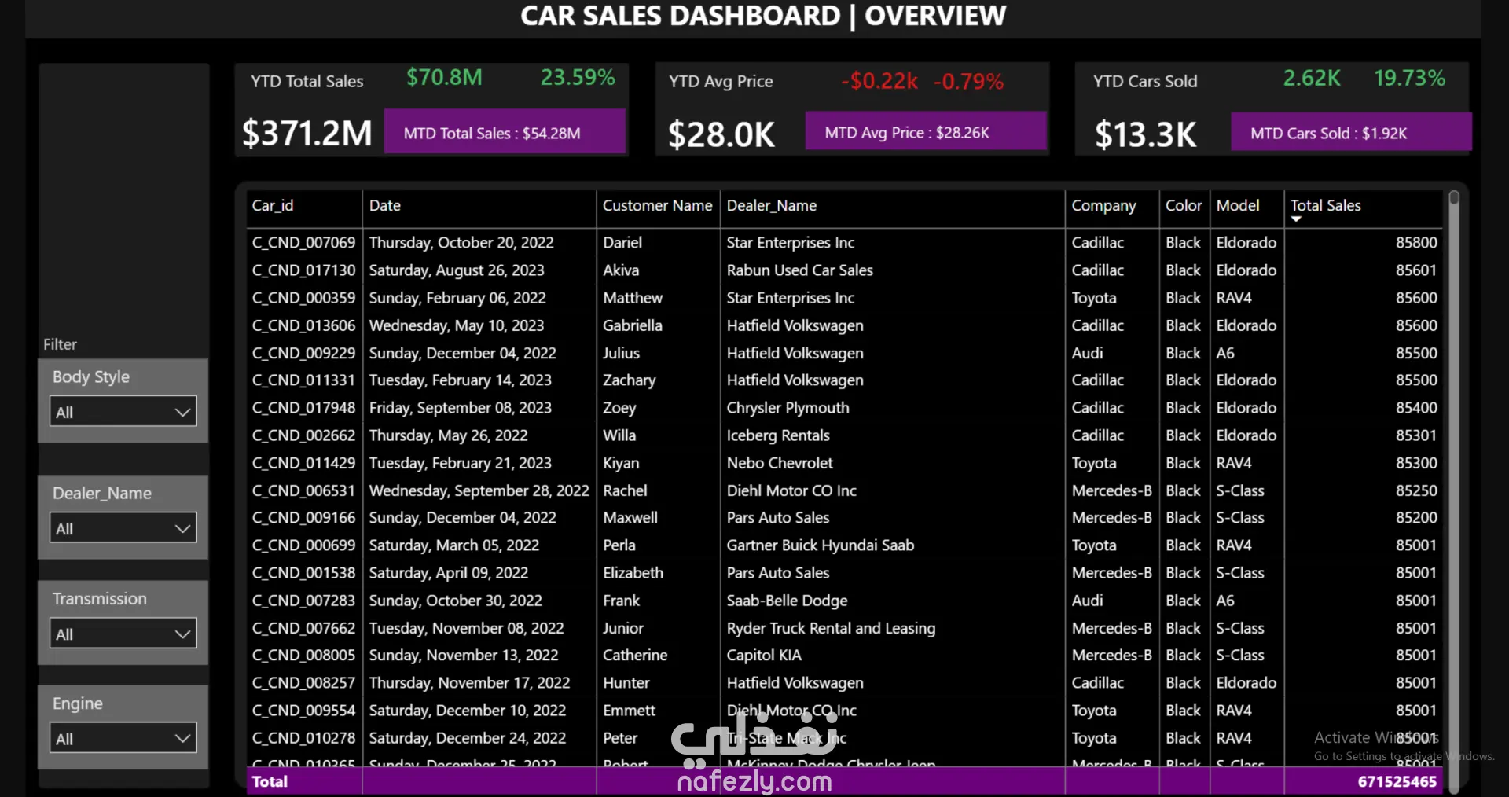Click customer name Zachary

point(629,380)
